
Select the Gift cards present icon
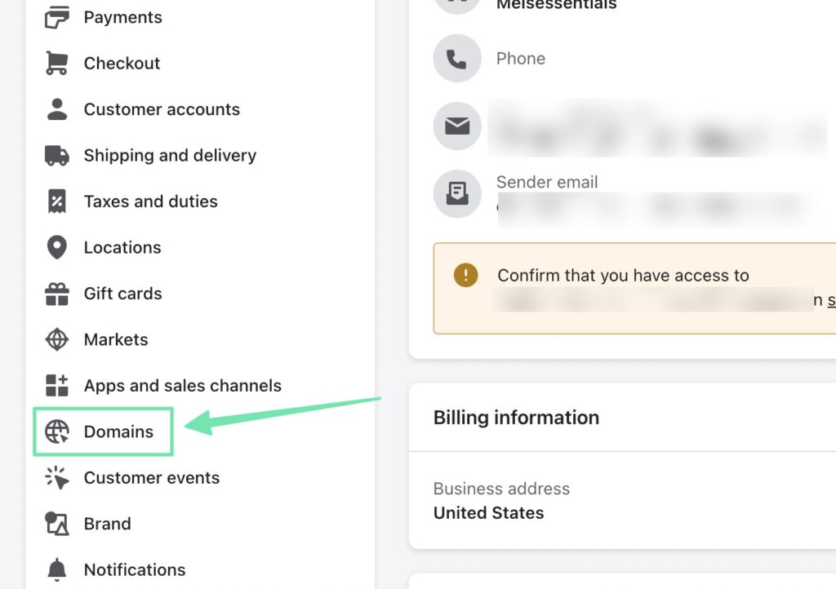pyautogui.click(x=56, y=293)
